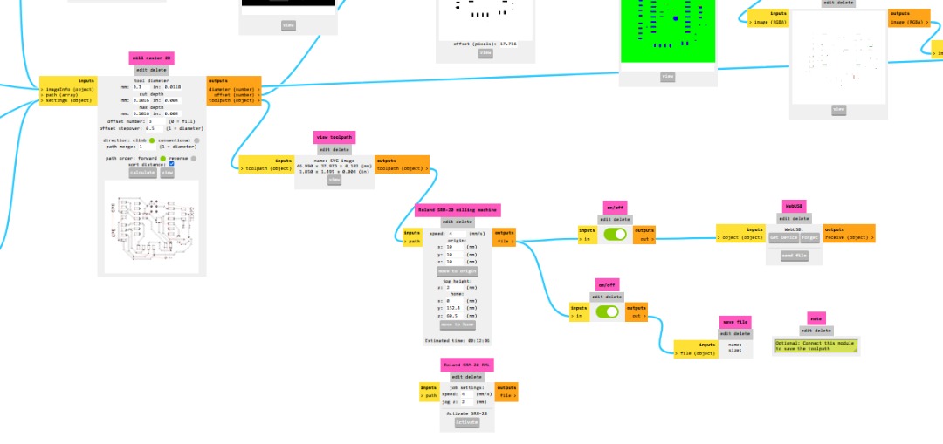This screenshot has height=444, width=943.
Task: Click diameter (number) output port
Action: coord(235,88)
